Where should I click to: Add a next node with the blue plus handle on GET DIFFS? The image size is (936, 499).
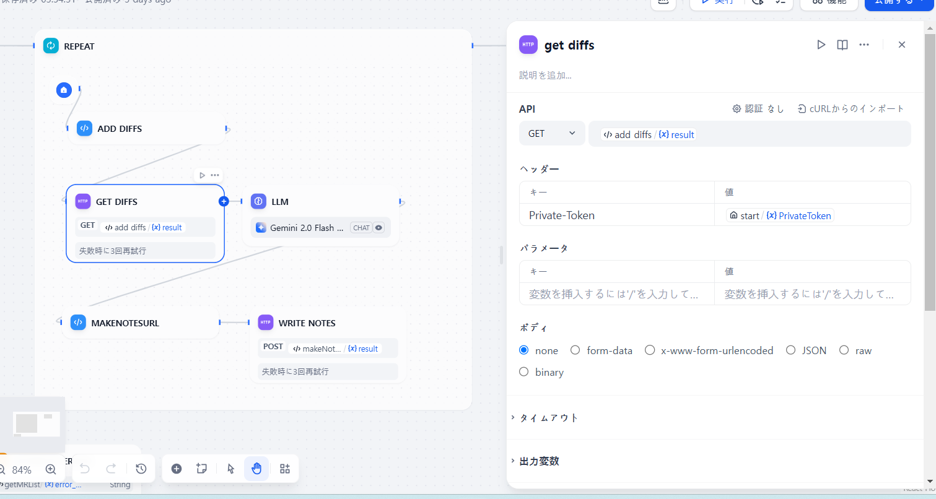pos(224,201)
